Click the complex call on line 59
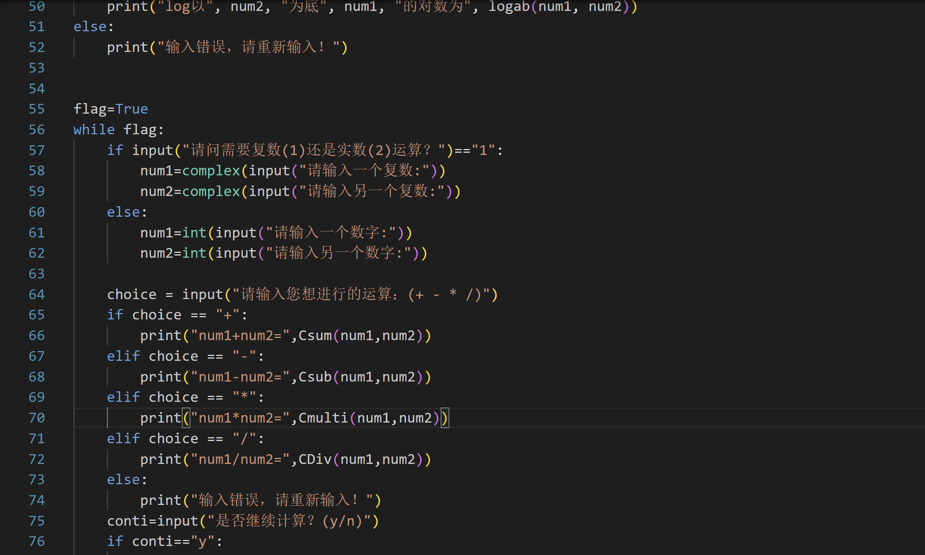Viewport: 925px width, 555px height. (211, 192)
